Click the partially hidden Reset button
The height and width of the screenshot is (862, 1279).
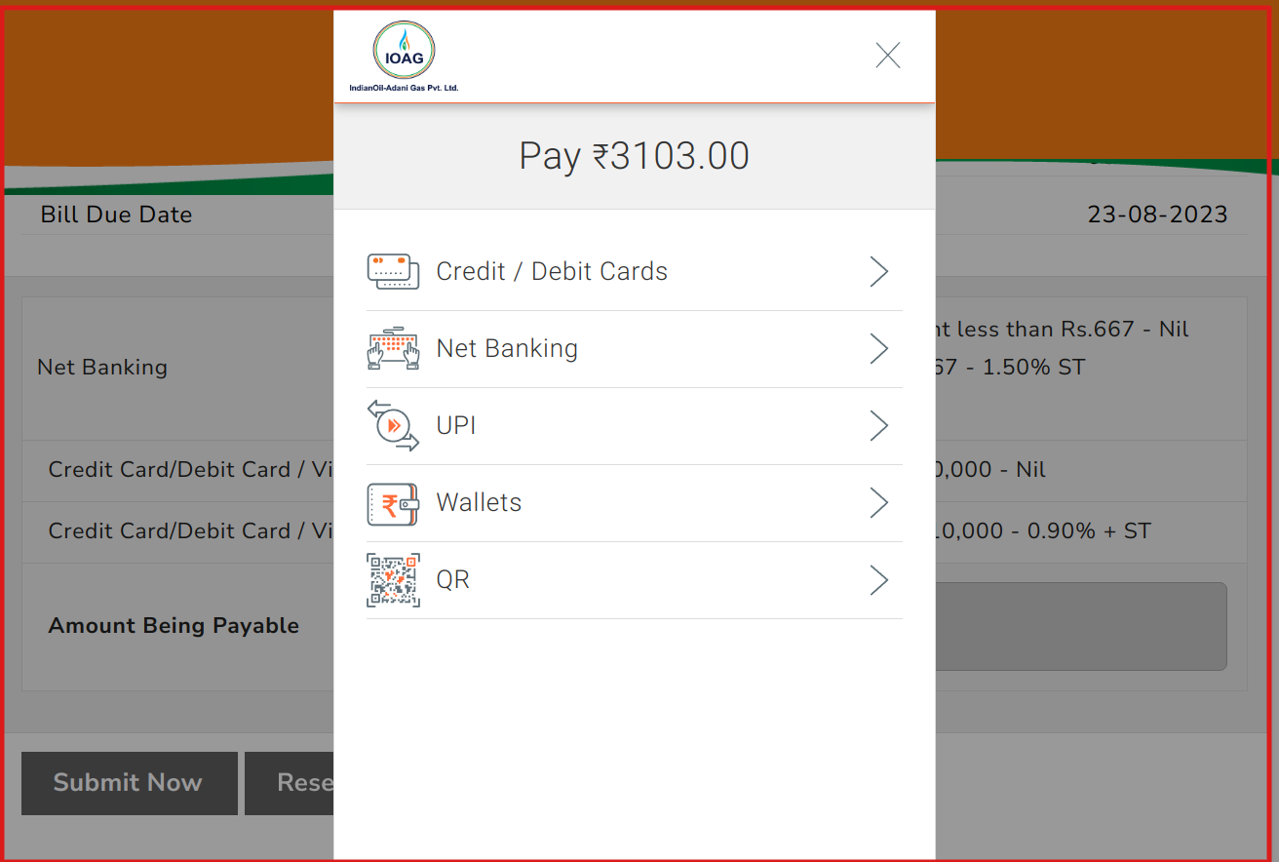click(x=290, y=783)
